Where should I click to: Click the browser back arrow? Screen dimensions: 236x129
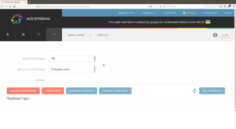point(3,6)
